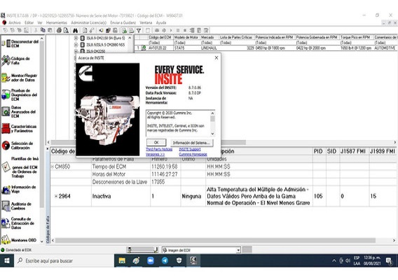Click the fault codes horizontal scrollbar

pyautogui.click(x=215, y=240)
